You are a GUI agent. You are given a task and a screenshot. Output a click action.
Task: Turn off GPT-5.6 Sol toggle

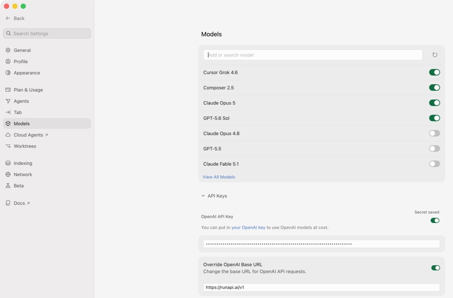(434, 118)
